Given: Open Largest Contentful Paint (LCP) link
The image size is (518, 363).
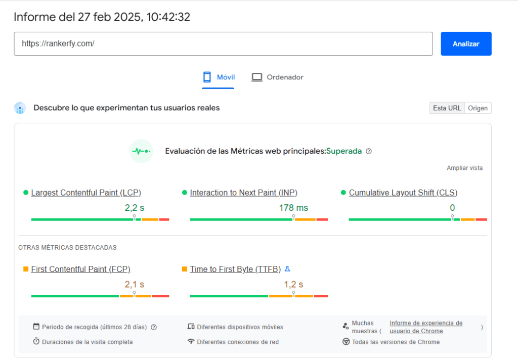Looking at the screenshot, I should click(86, 193).
